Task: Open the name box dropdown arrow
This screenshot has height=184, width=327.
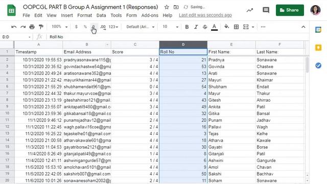Action: point(30,37)
